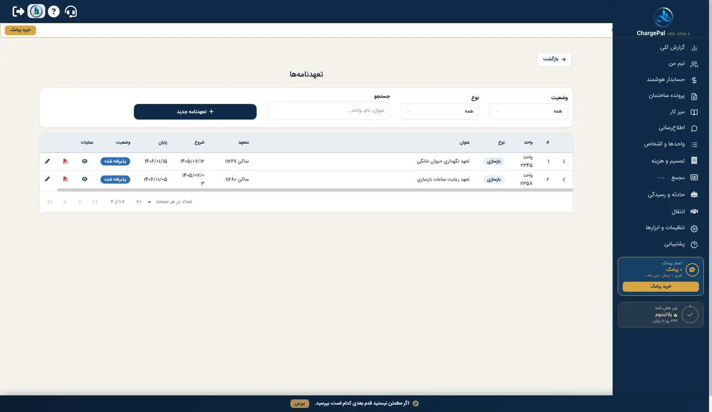Viewport: 712px width, 412px height.
Task: Open the building profile avatar in top bar
Action: tap(36, 11)
